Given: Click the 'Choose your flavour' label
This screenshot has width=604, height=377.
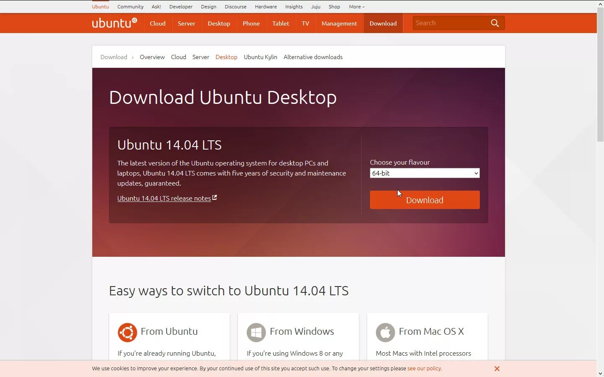Looking at the screenshot, I should tap(400, 162).
